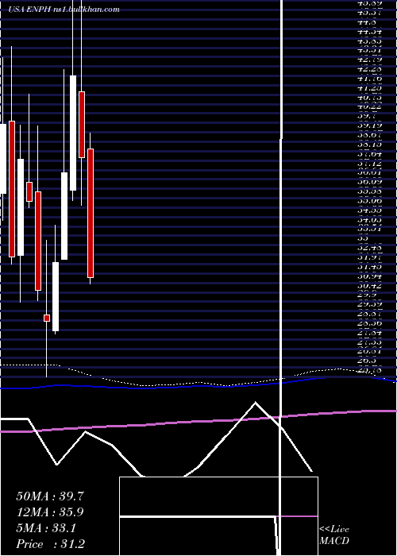This screenshot has height=556, width=397.
Task: Click the smallest red candle body near 28.87
Action: [46, 318]
